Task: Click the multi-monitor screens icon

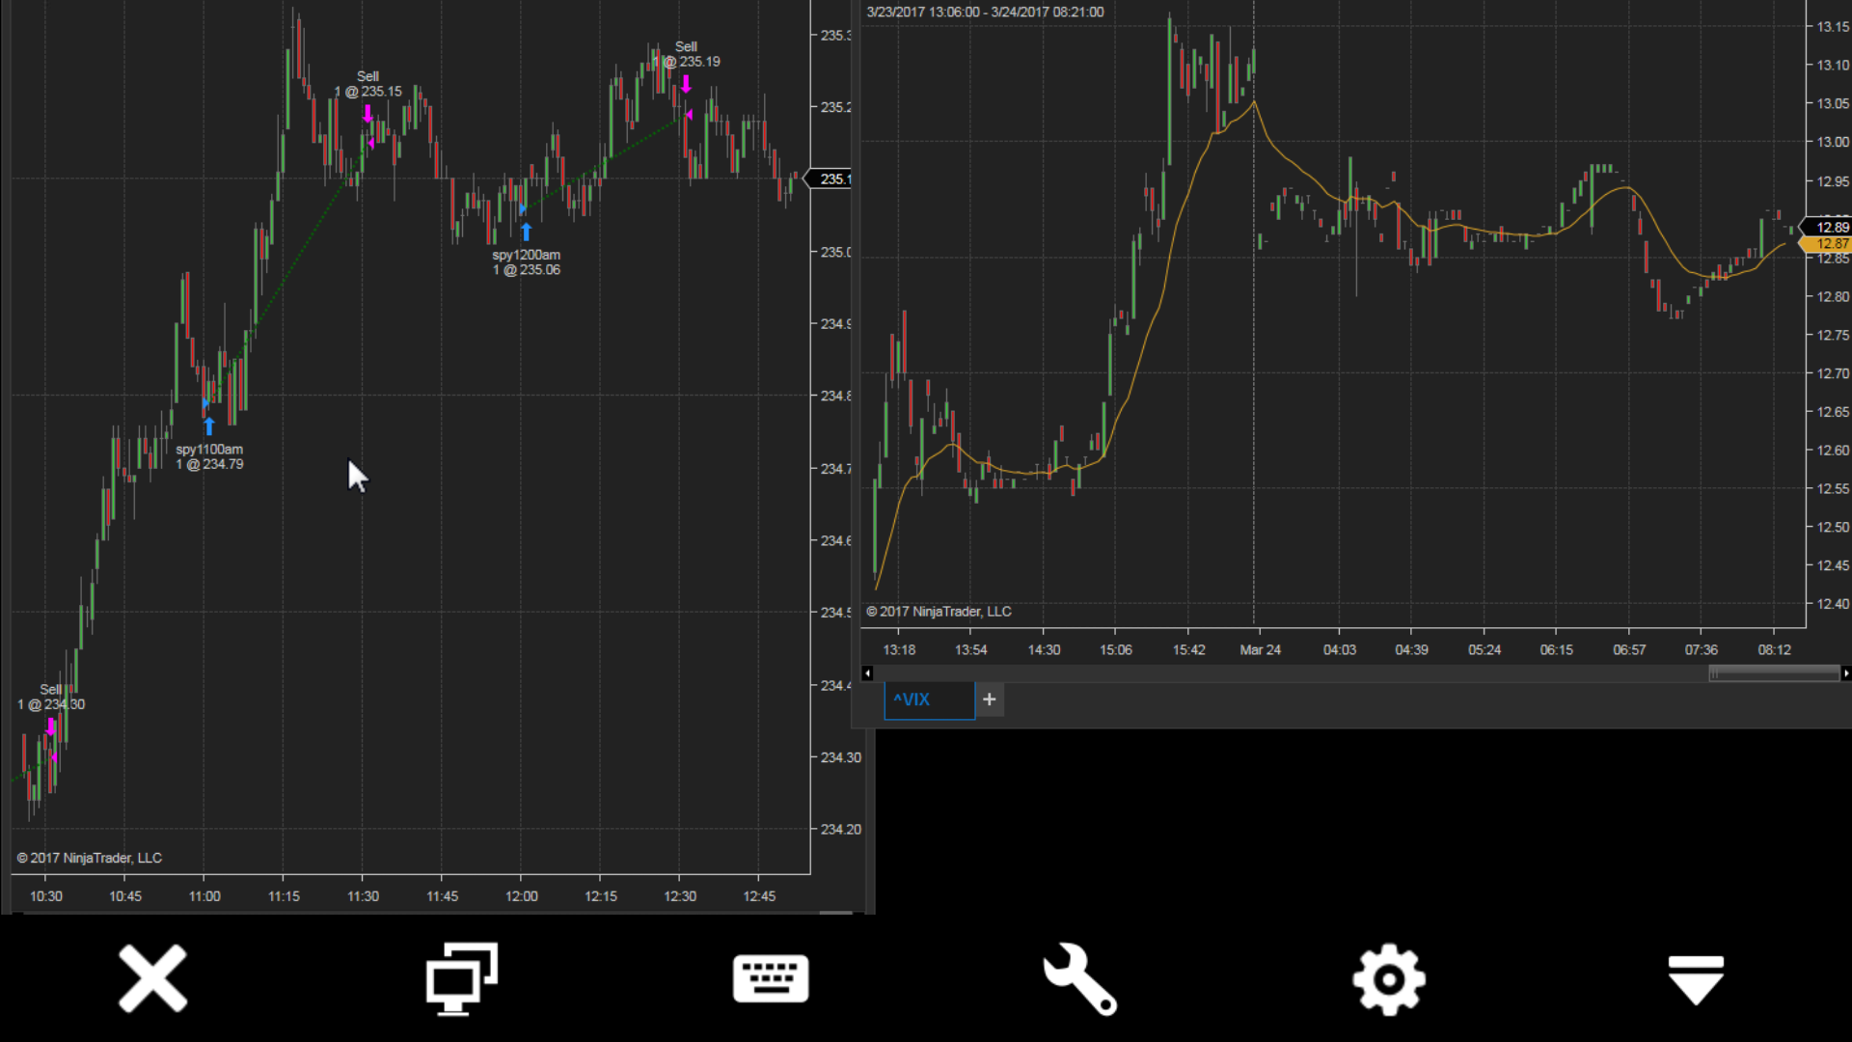Action: coord(462,978)
